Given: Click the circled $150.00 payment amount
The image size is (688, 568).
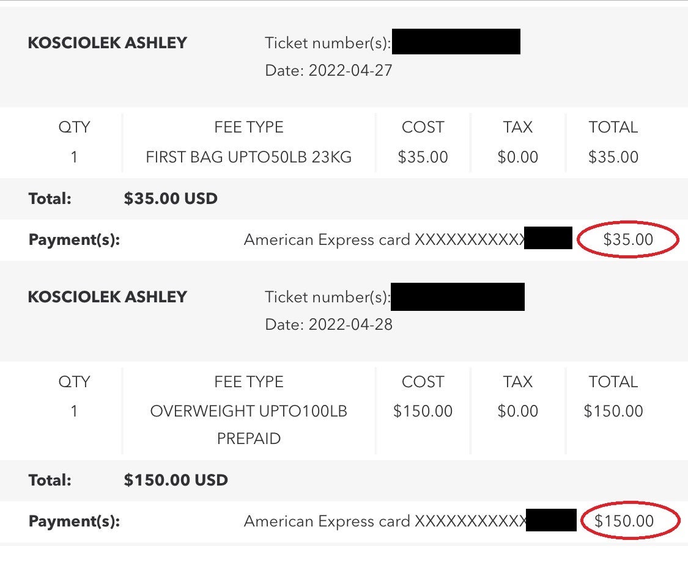Looking at the screenshot, I should [x=624, y=520].
